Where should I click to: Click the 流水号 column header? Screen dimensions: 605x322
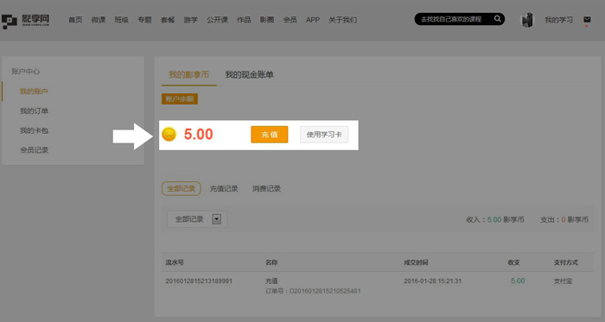tap(175, 262)
